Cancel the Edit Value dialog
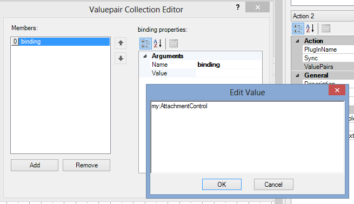The height and width of the screenshot is (204, 354). 273,185
